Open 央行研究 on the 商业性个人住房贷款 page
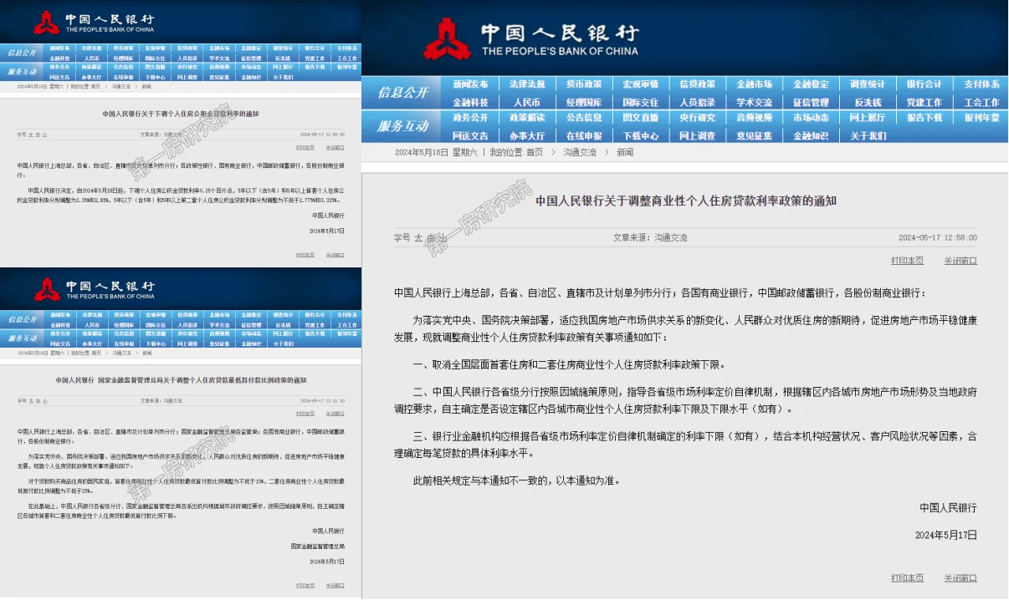The image size is (1009, 600). point(698,118)
